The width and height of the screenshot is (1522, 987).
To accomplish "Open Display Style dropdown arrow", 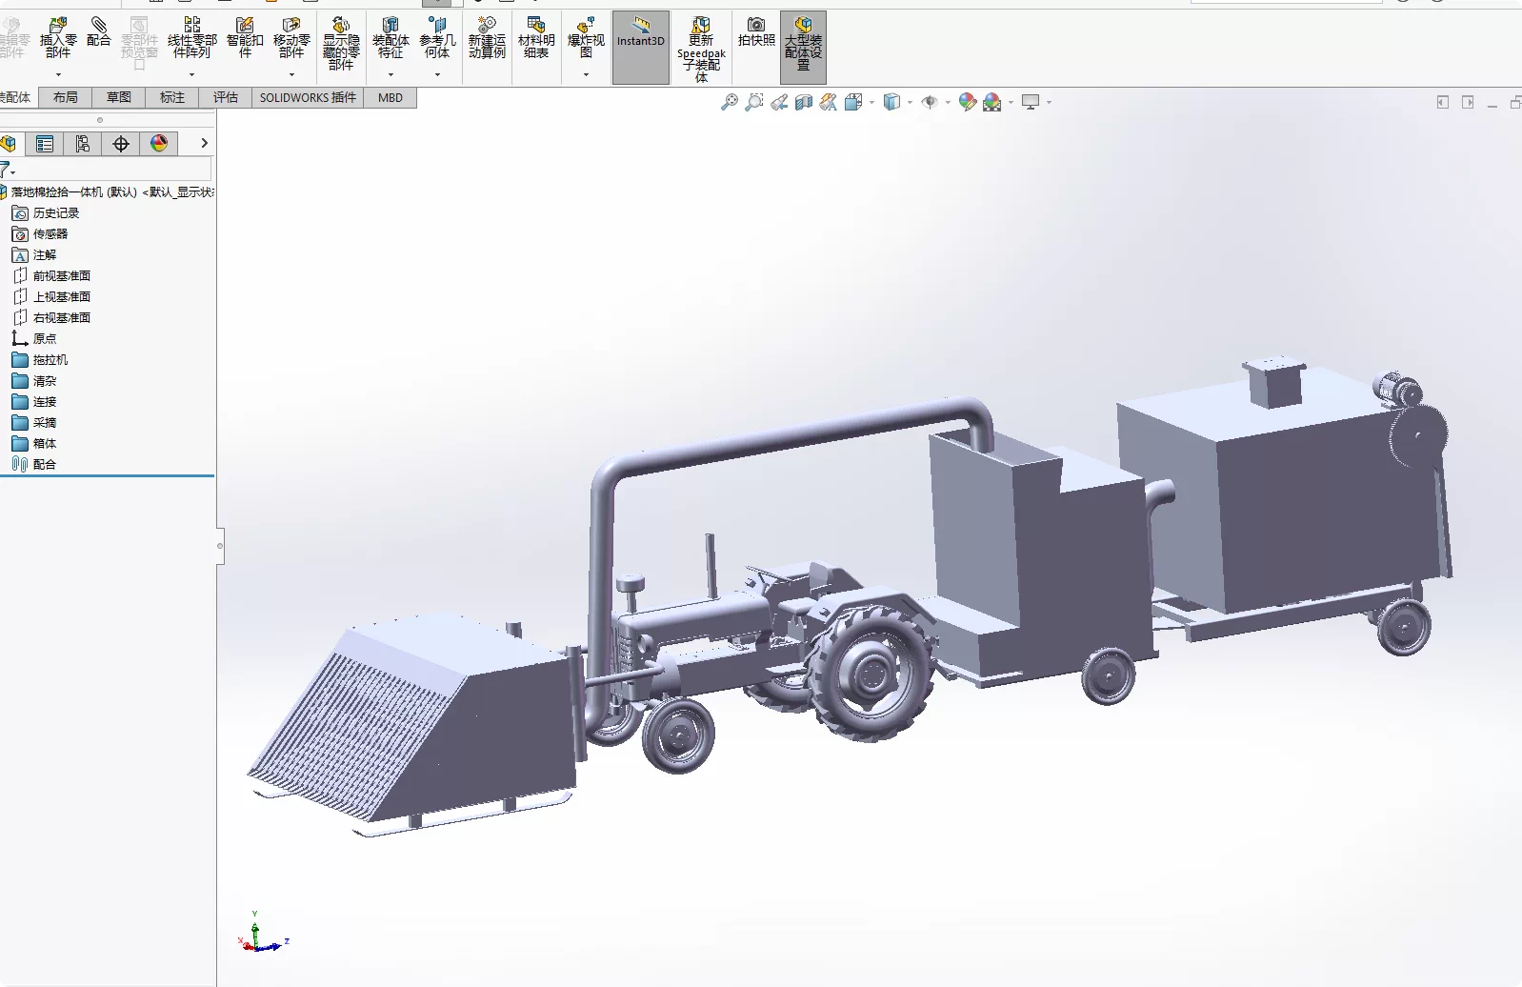I will 910,102.
